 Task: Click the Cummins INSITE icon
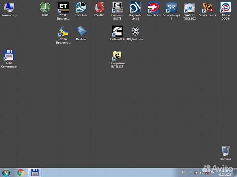pyautogui.click(x=117, y=7)
